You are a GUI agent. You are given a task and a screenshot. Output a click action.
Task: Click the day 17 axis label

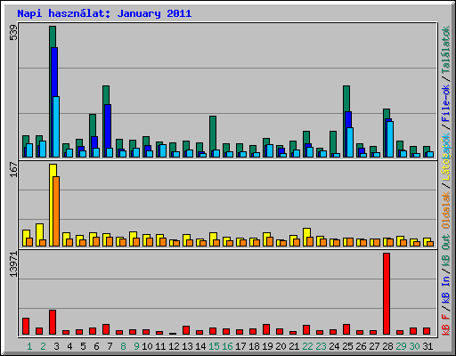click(240, 346)
